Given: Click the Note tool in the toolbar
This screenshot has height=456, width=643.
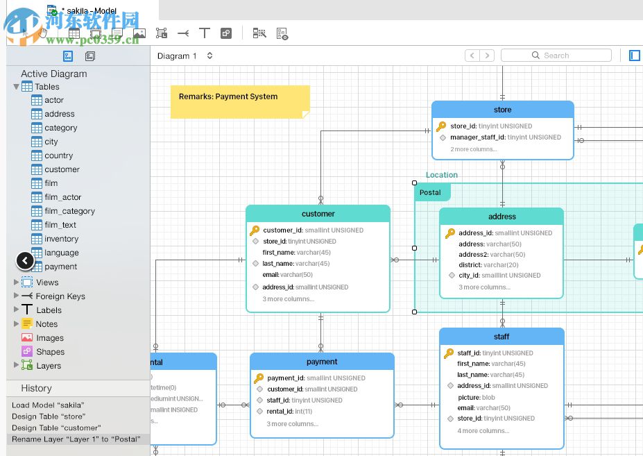Looking at the screenshot, I should 118,33.
